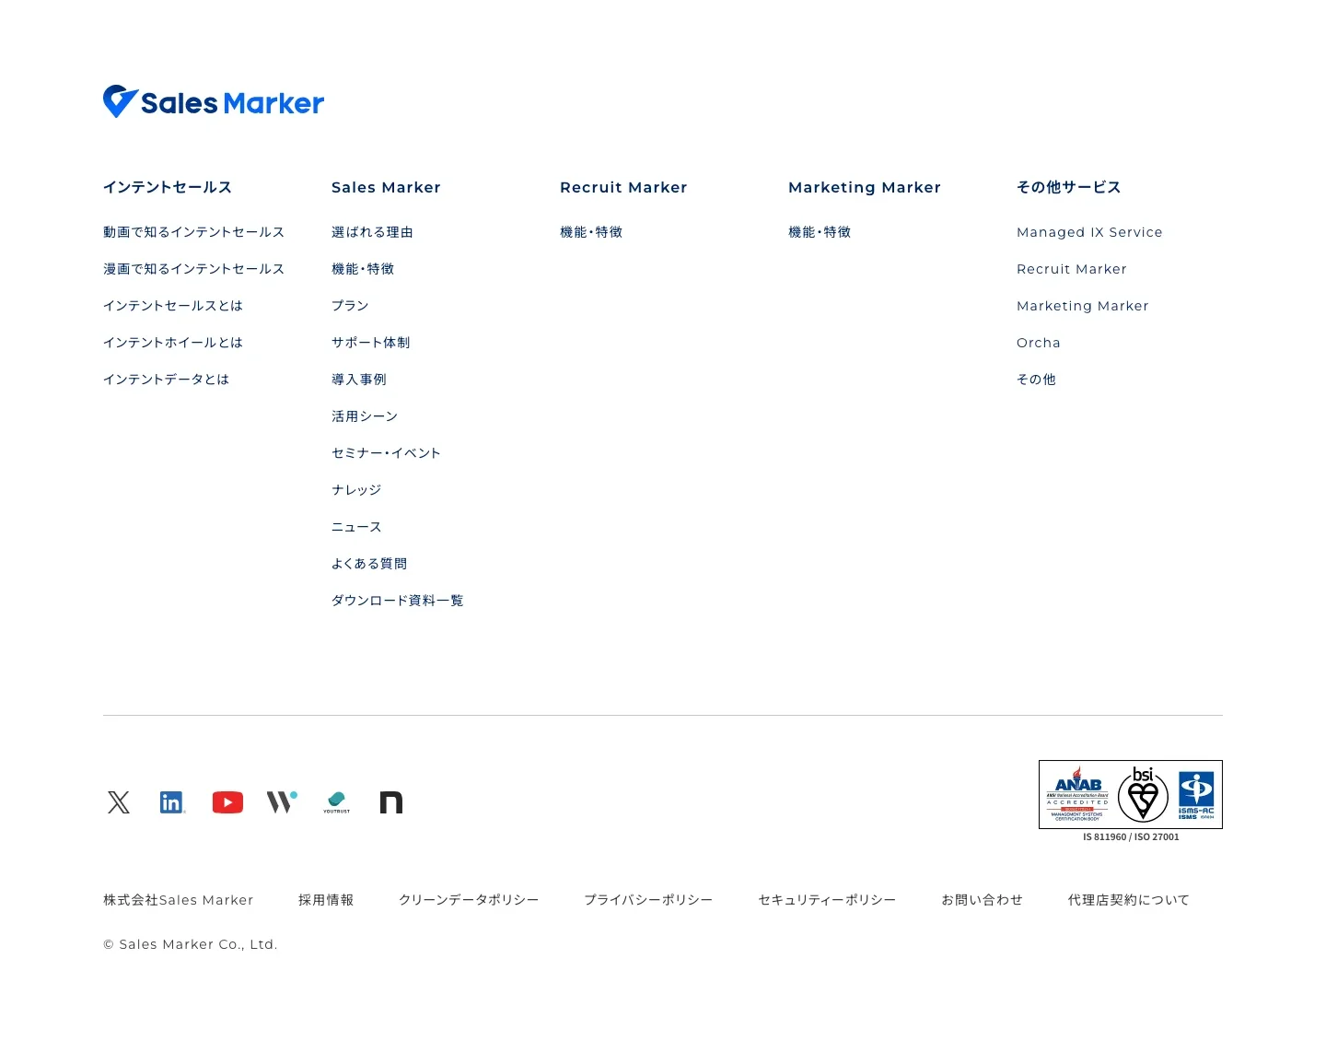1326x1064 pixels.
Task: Open the 導入事例 link
Action: [359, 380]
